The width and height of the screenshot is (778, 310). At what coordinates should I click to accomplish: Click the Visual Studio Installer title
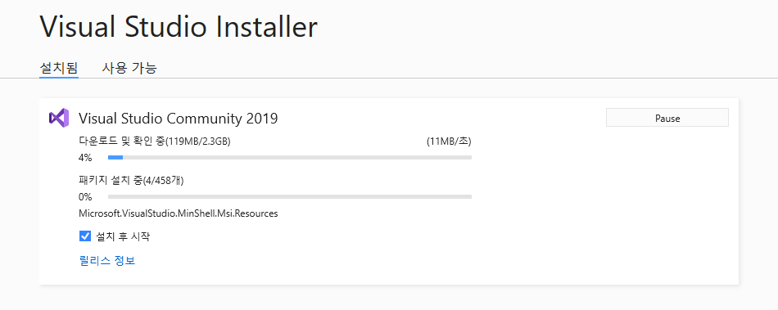[x=179, y=27]
